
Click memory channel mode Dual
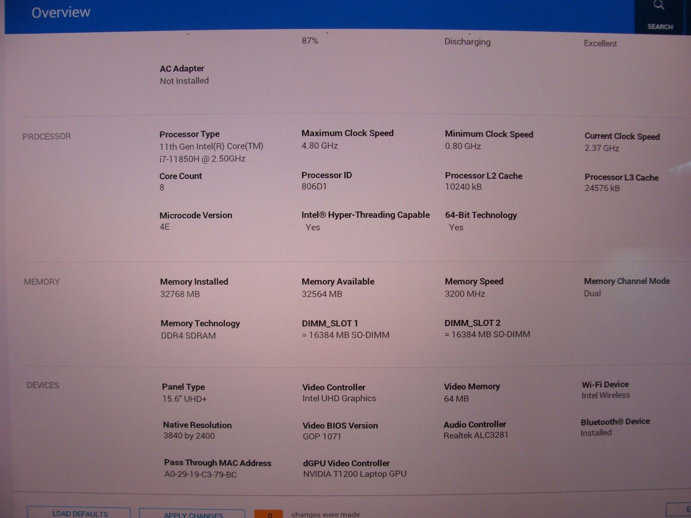pyautogui.click(x=592, y=293)
